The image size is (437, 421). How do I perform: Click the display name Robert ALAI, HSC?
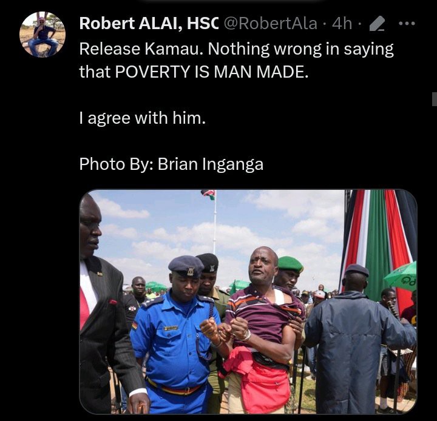149,23
